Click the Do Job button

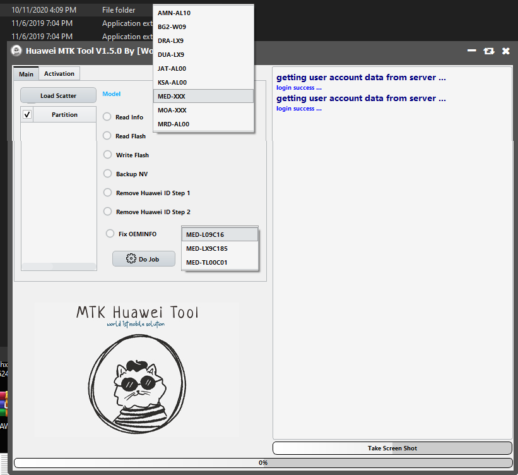tap(144, 259)
